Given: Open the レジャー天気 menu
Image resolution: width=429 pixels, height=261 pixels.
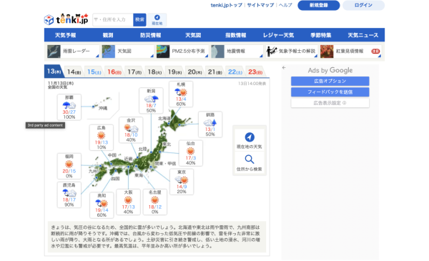Looking at the screenshot, I should (278, 35).
